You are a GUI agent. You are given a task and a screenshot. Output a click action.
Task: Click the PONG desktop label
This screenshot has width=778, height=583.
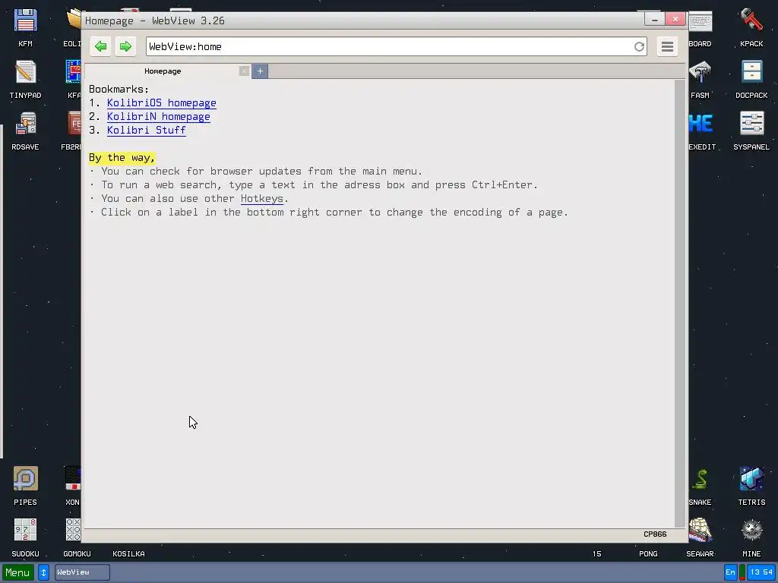pos(649,553)
